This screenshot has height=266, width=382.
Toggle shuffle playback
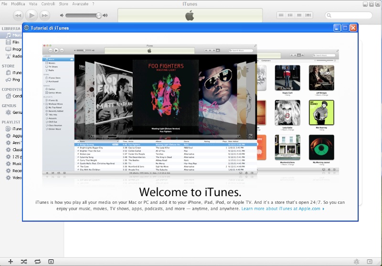click(x=24, y=261)
